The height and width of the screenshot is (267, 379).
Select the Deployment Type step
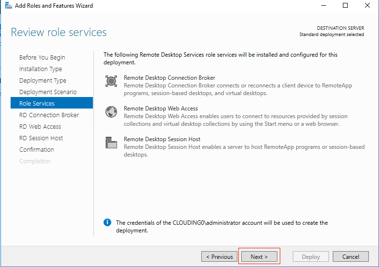42,81
